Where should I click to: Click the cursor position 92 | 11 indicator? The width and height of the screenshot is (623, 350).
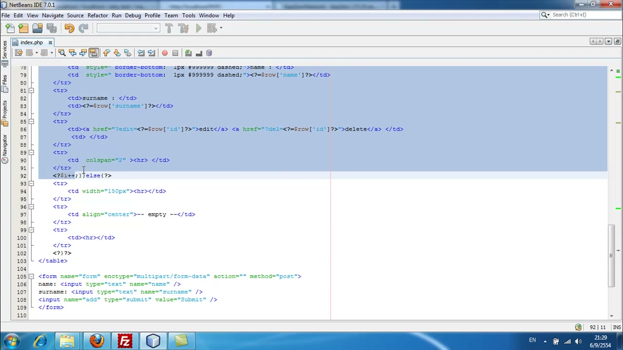(x=597, y=328)
